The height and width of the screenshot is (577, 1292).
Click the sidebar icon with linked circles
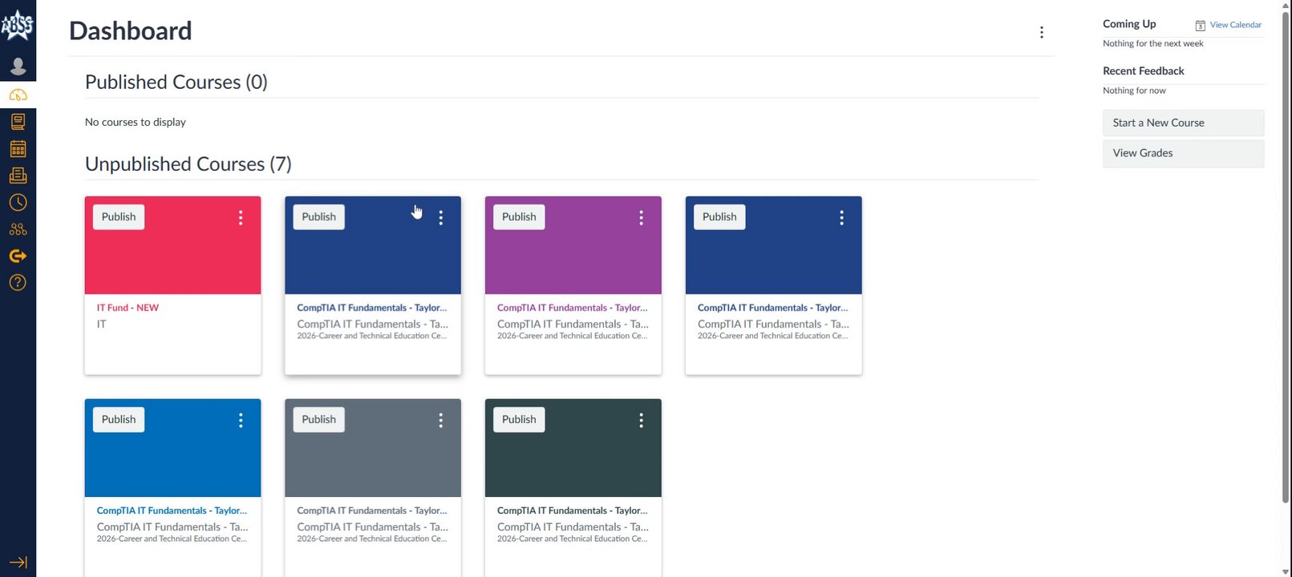tap(18, 229)
